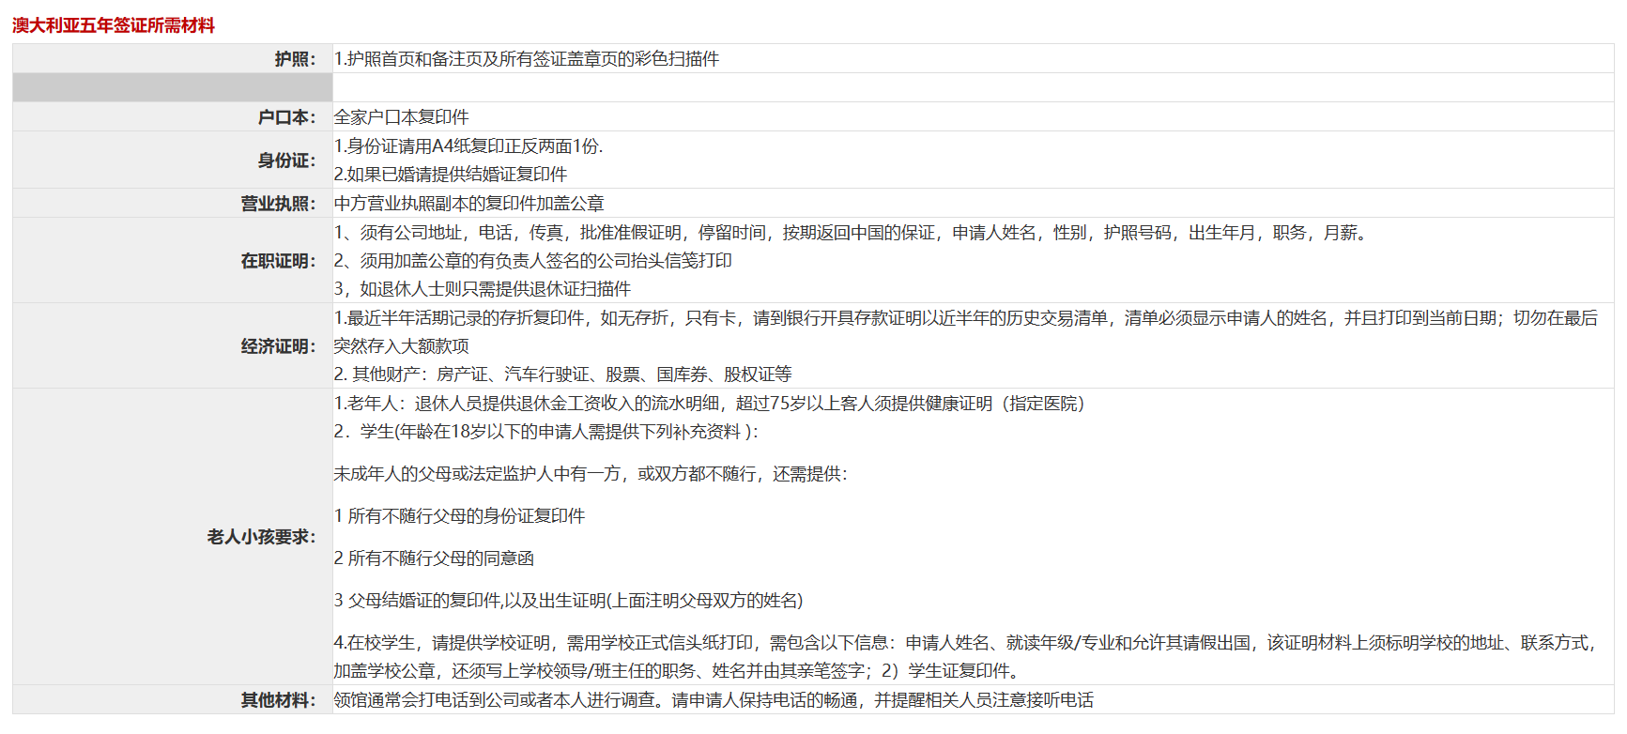The height and width of the screenshot is (734, 1627).
Task: Click the 结婚证复印件 requirement line
Action: pos(451,175)
